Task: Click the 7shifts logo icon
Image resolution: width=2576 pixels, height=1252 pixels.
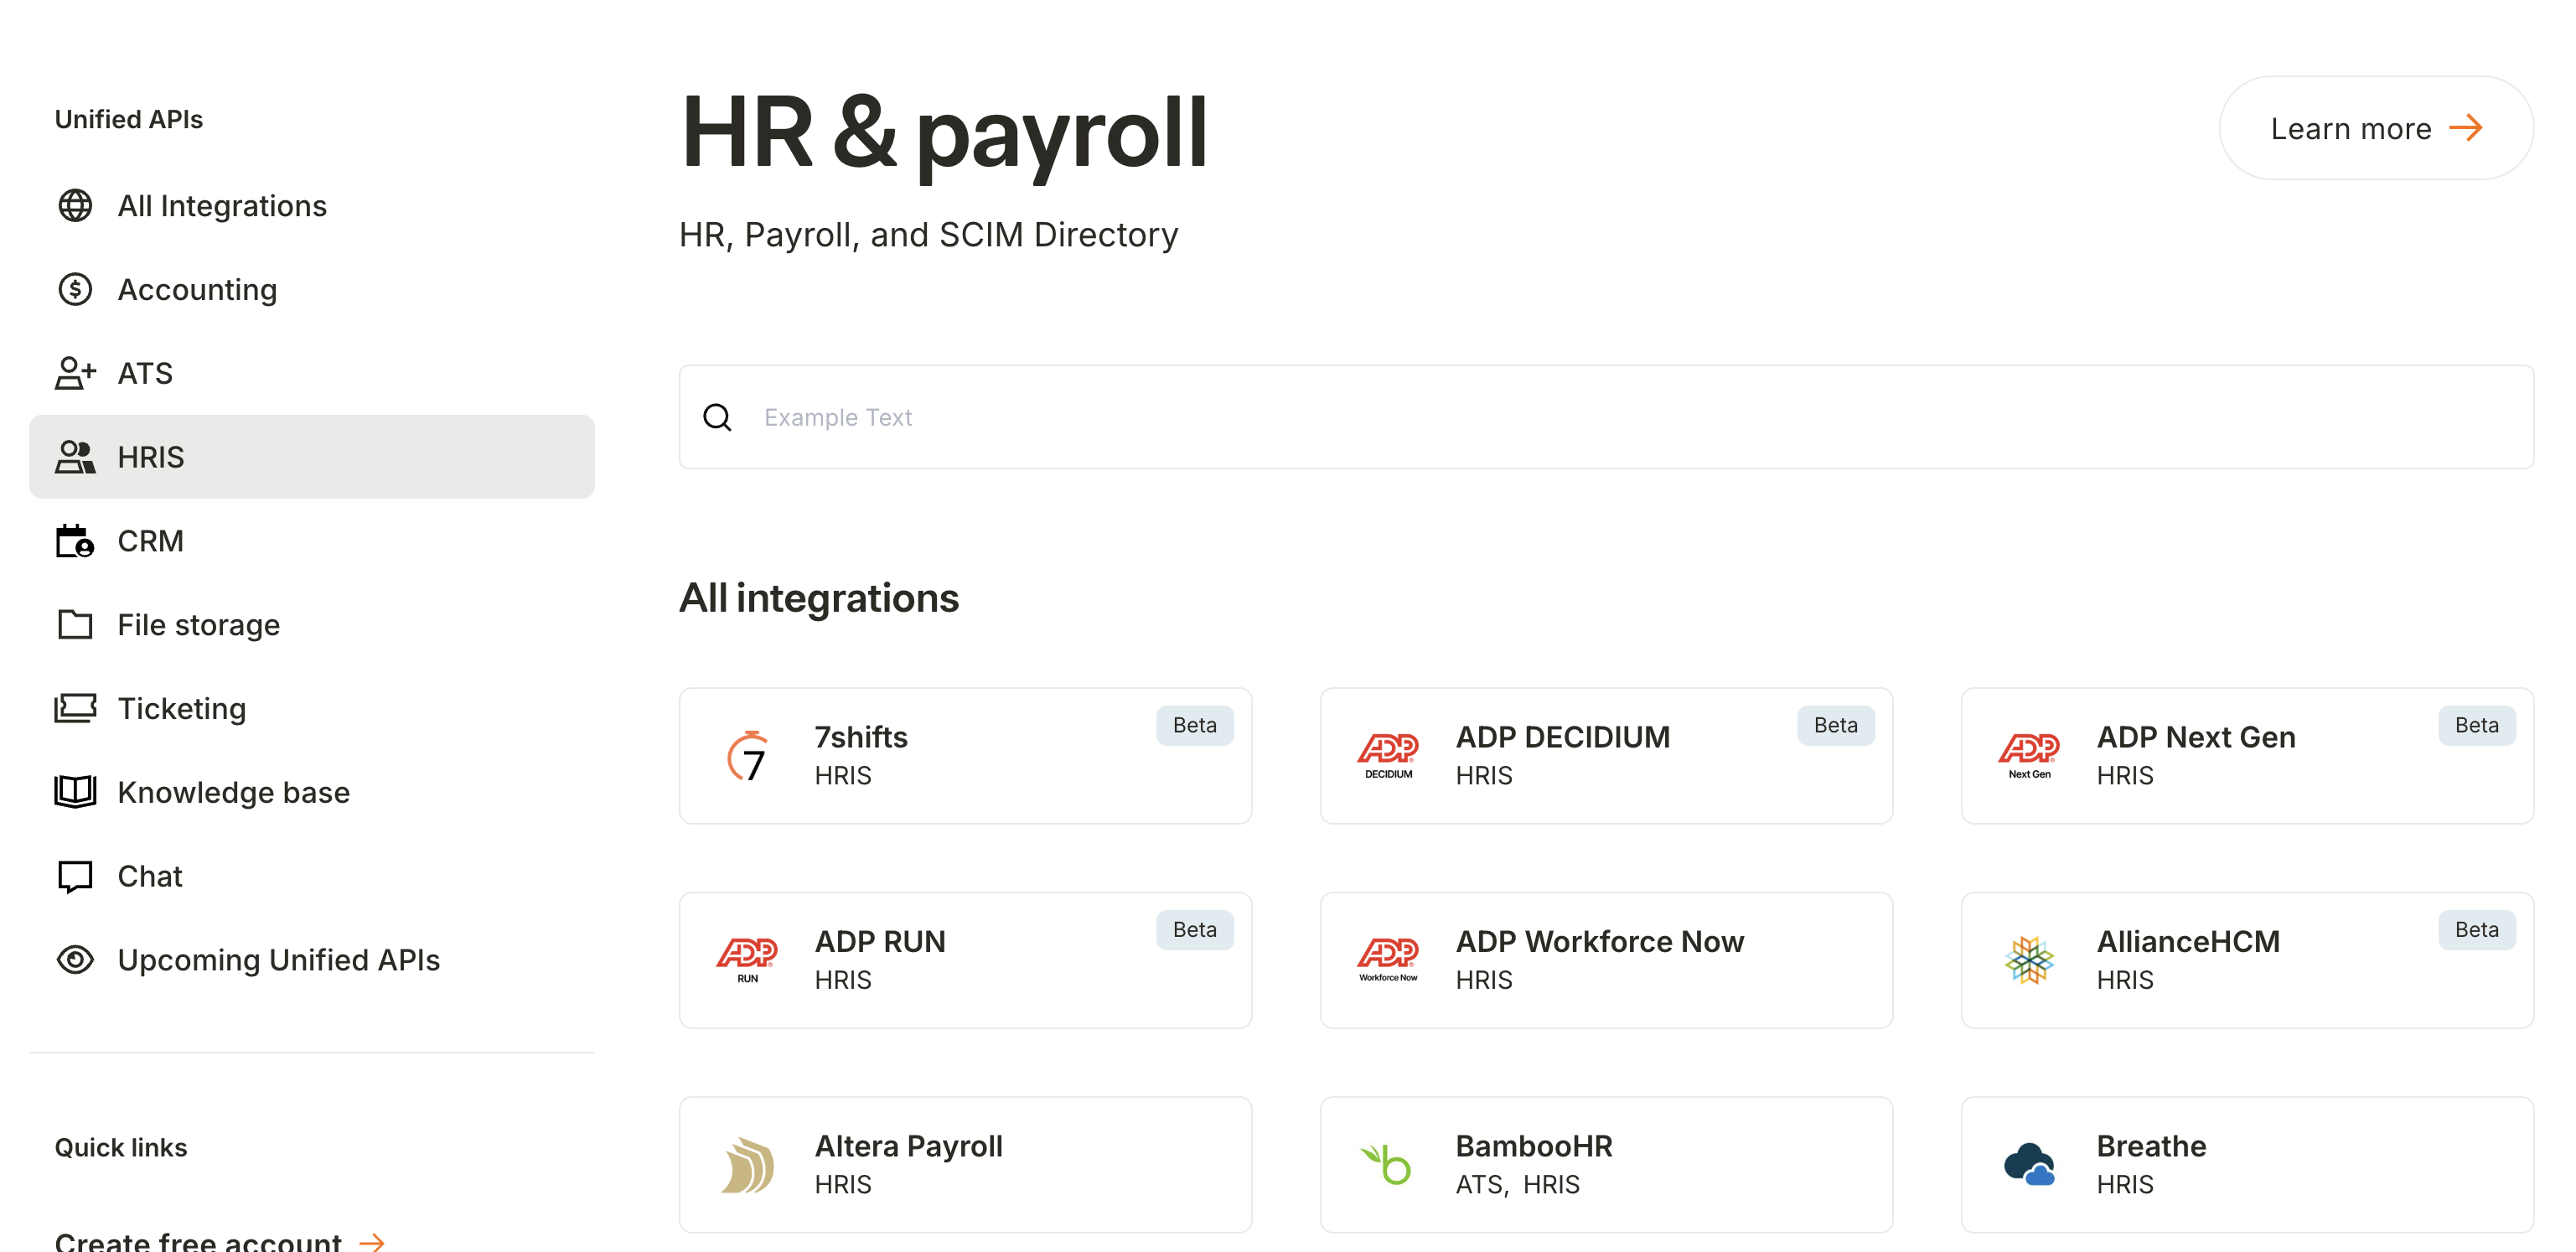Action: coord(748,756)
